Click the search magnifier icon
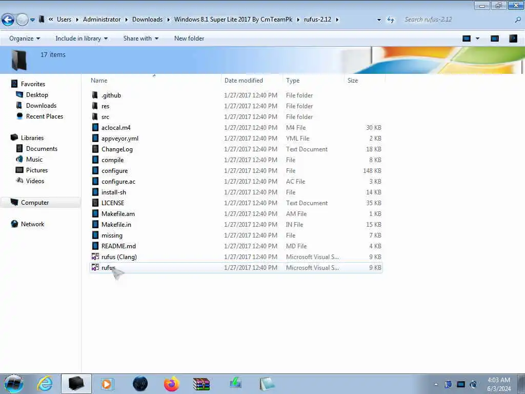 click(x=518, y=20)
